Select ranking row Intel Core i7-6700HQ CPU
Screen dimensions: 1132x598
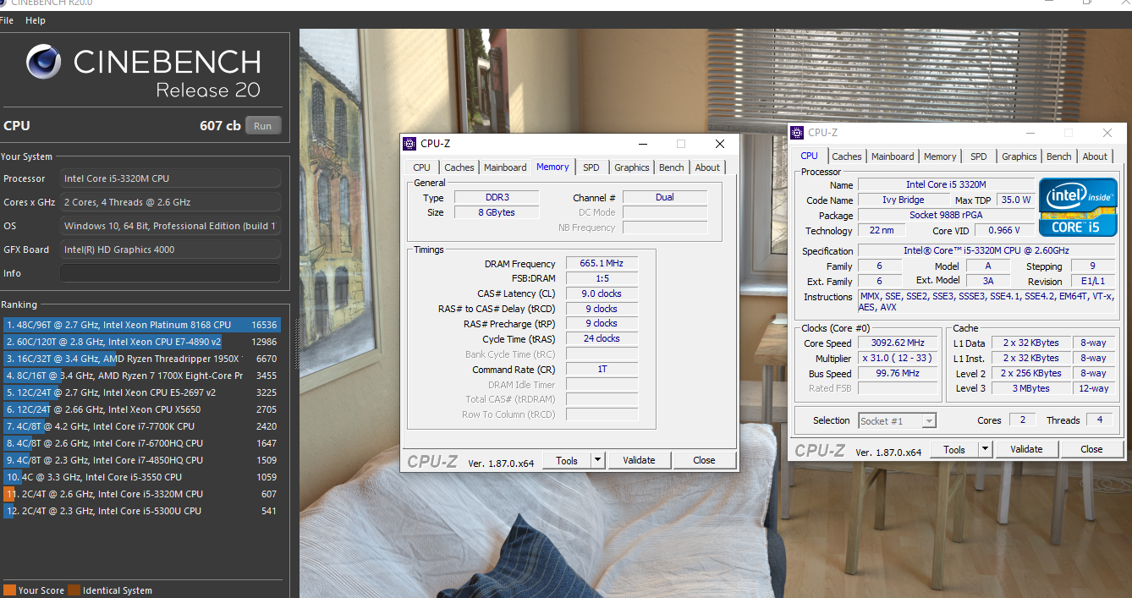[x=142, y=443]
